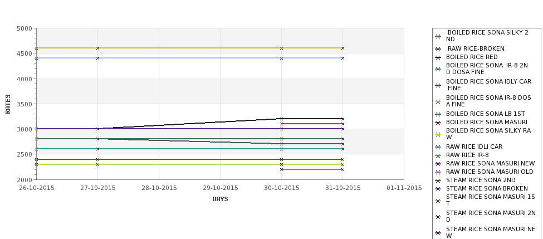Click the 2200 data point on 31-10-2015
The width and height of the screenshot is (543, 239).
coord(343,170)
